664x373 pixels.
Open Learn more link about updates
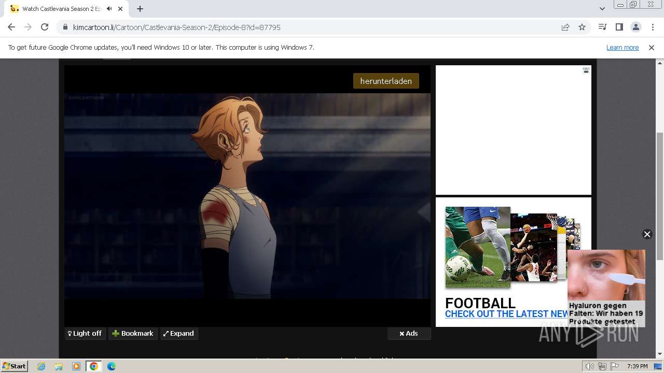622,47
